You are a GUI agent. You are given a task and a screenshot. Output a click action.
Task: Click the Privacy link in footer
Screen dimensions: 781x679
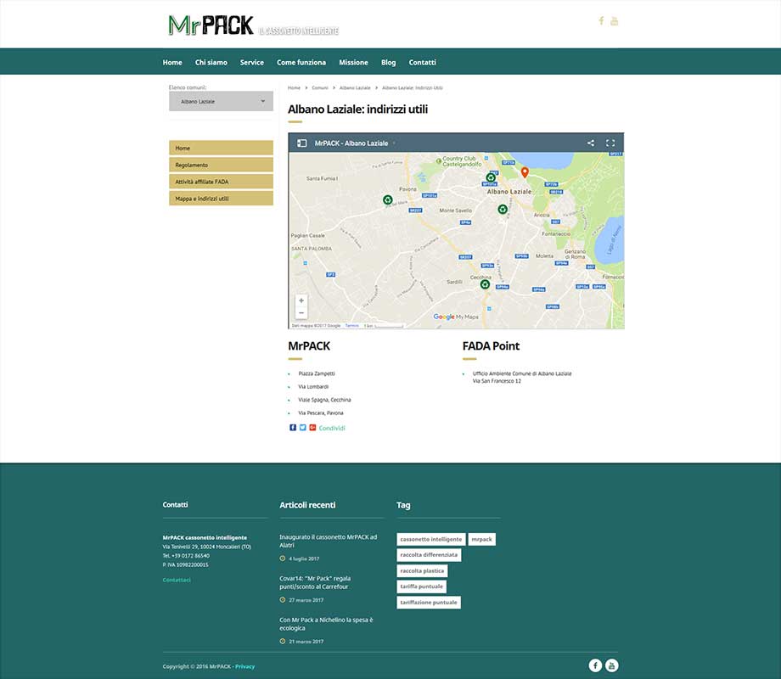(245, 666)
